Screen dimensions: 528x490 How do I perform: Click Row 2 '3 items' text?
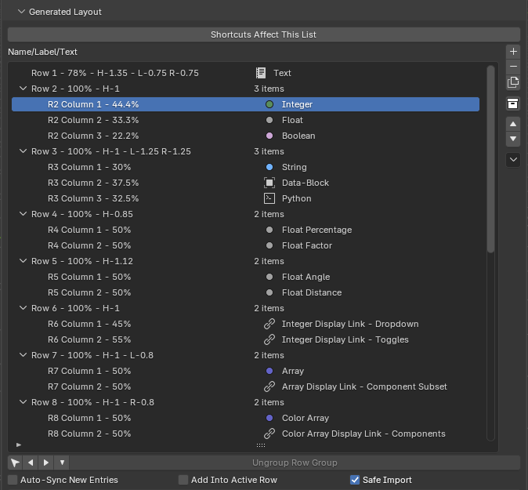click(269, 89)
